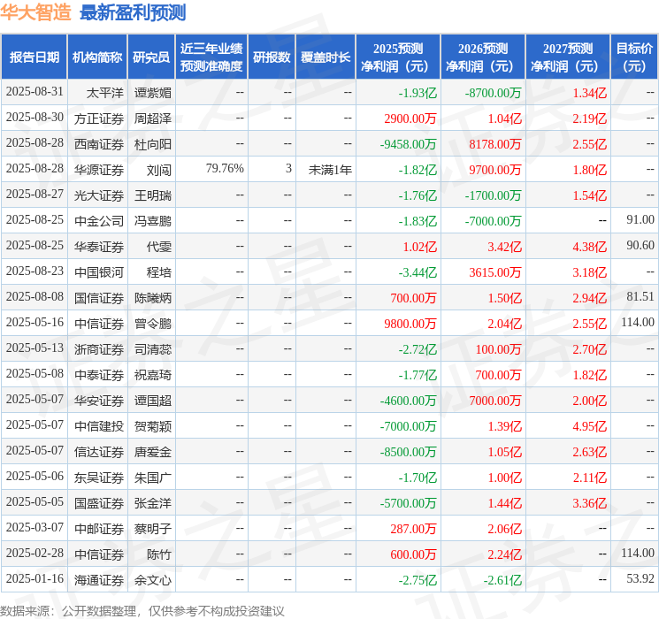Screen dimensions: 659x619
Task: Click the 近三年业绩预测准确度 header
Action: tap(211, 57)
